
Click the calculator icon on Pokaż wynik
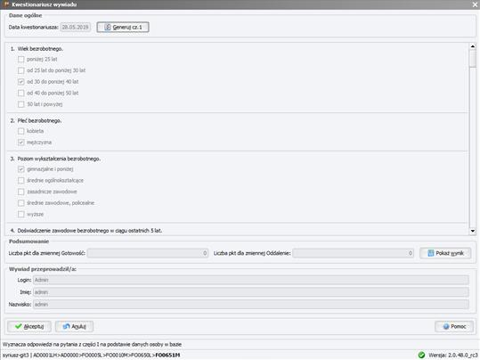click(431, 253)
